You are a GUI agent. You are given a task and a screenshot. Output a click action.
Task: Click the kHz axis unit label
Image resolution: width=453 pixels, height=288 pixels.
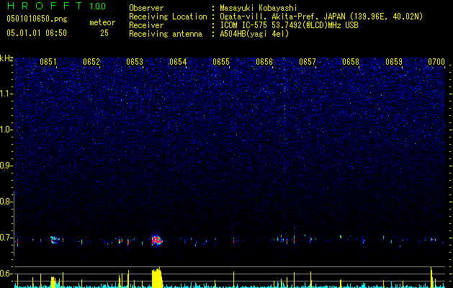coord(6,58)
